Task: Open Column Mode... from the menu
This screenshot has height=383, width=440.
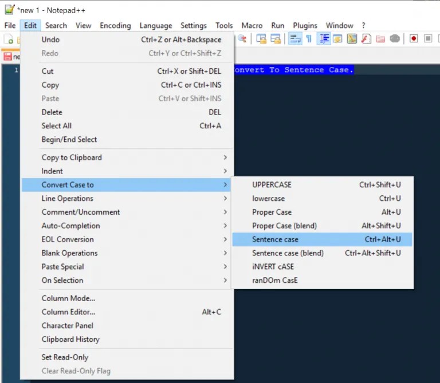Action: [x=127, y=298]
